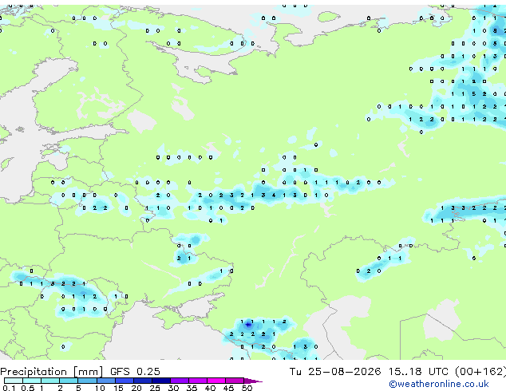Click the '0.5' legend scale label
The height and width of the screenshot is (391, 506).
[28, 388]
